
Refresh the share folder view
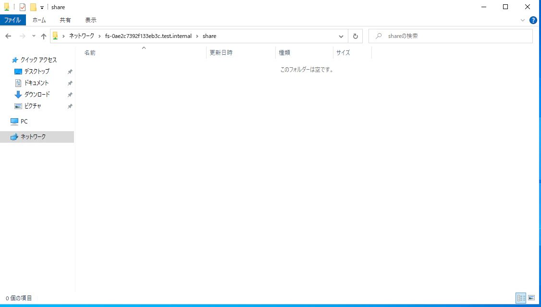coord(356,36)
